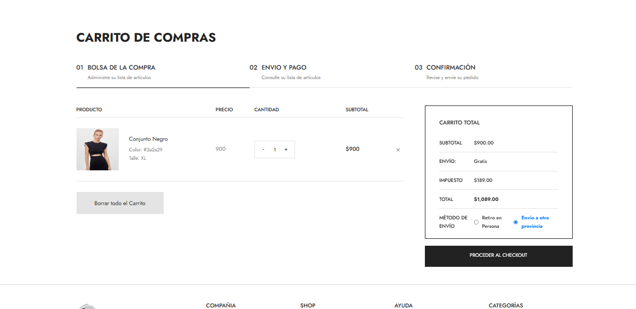Increase quantity with the plus button
The width and height of the screenshot is (636, 309).
click(x=286, y=149)
